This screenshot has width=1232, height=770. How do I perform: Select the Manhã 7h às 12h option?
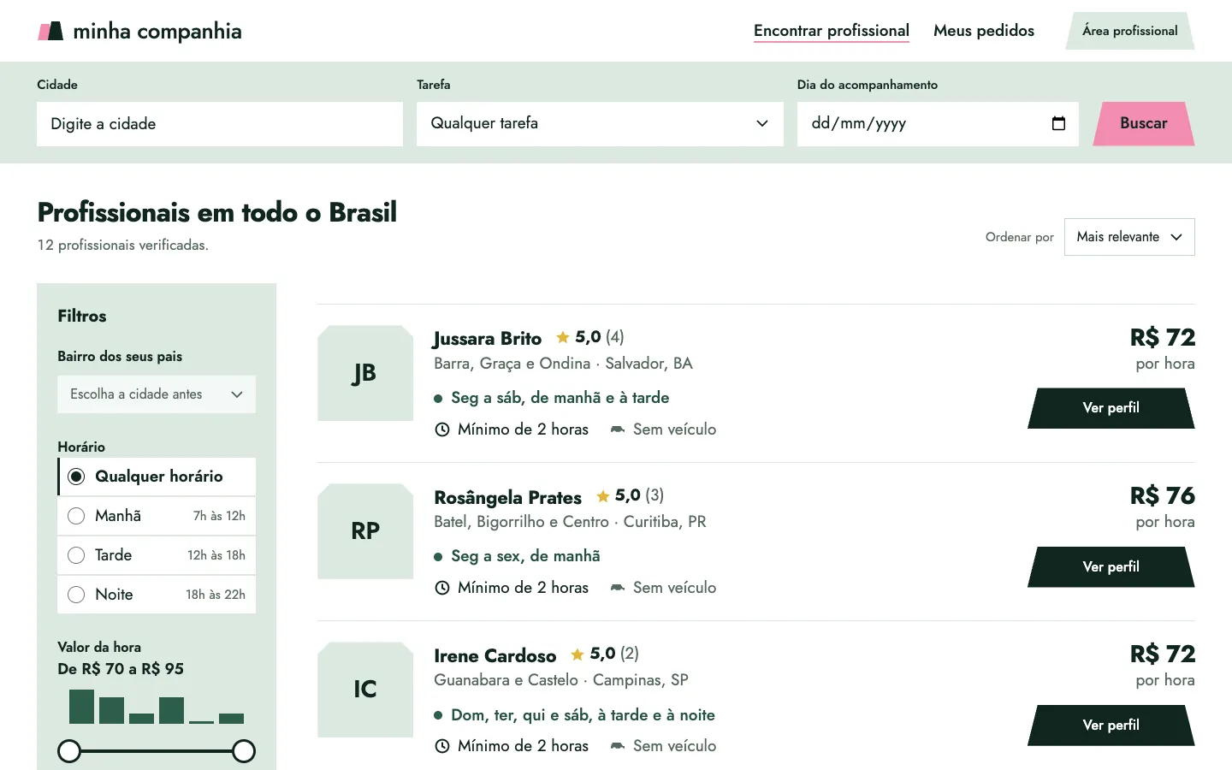pyautogui.click(x=157, y=516)
